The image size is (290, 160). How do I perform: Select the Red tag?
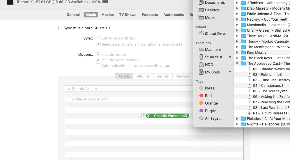point(206,96)
